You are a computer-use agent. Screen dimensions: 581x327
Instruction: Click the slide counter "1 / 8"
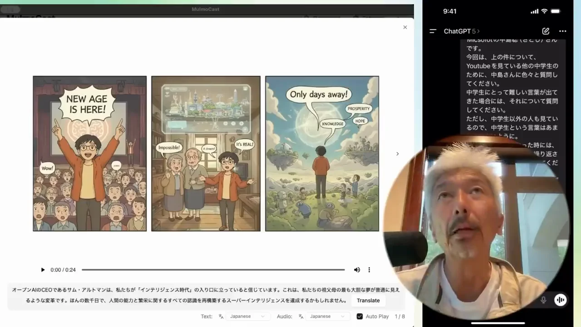pyautogui.click(x=400, y=316)
